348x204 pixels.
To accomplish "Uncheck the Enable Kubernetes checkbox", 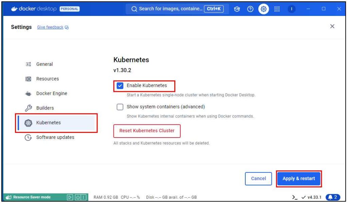I will 120,86.
